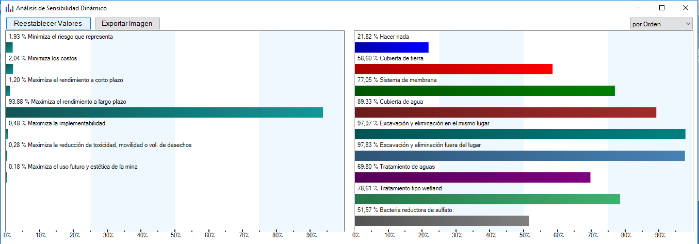This screenshot has width=699, height=244.
Task: Click the dark red 'Cubierta de agua' bar
Action: (x=506, y=112)
